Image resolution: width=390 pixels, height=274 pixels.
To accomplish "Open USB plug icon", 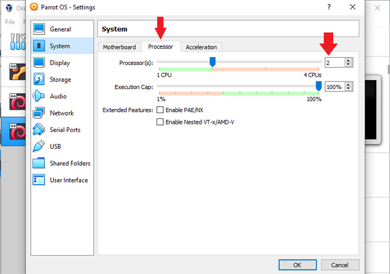I will click(x=39, y=146).
